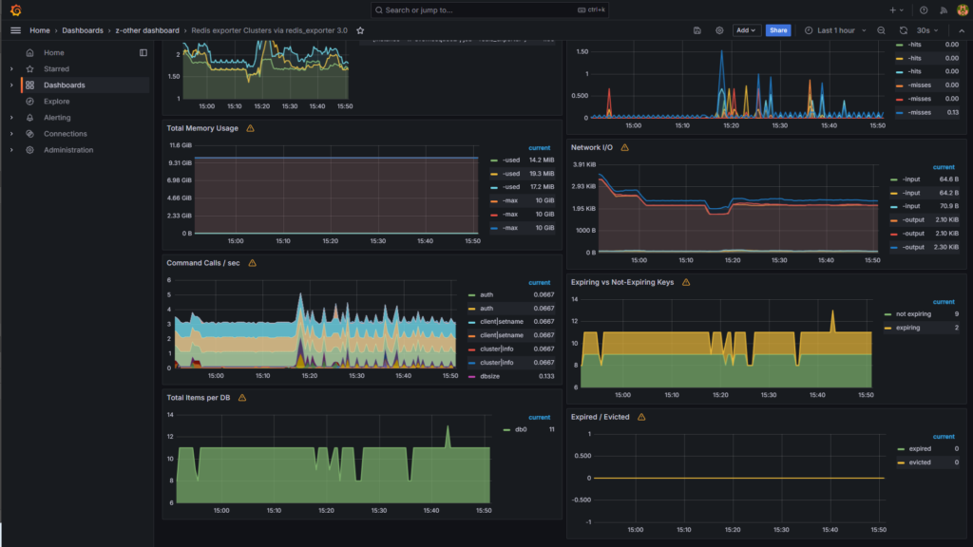Click warning icon on Total Items per DB

[x=242, y=398]
